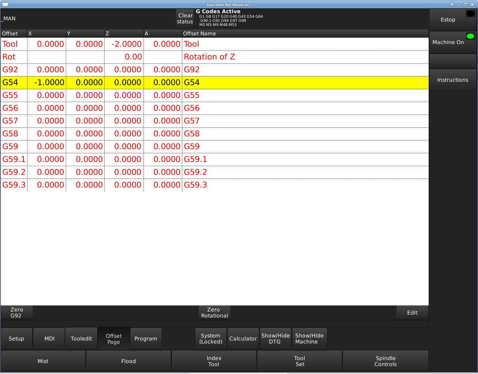Viewport: 478px width, 374px height.
Task: Click the Estop button
Action: [453, 20]
